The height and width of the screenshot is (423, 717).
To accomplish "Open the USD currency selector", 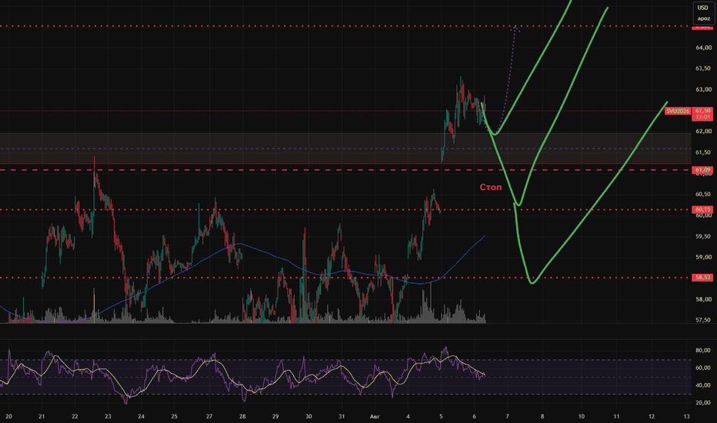I will point(703,8).
